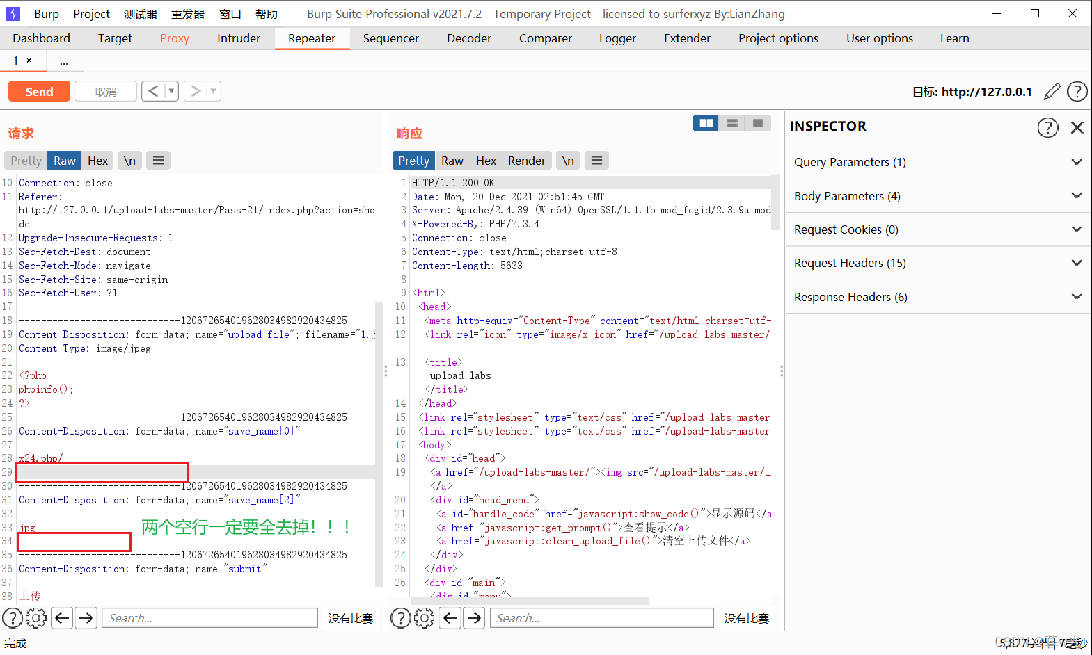Open the Extender tab

(x=687, y=38)
